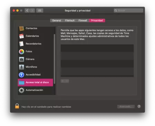155x126 pixels.
Task: Select the Automatización gear icon
Action: [21, 90]
